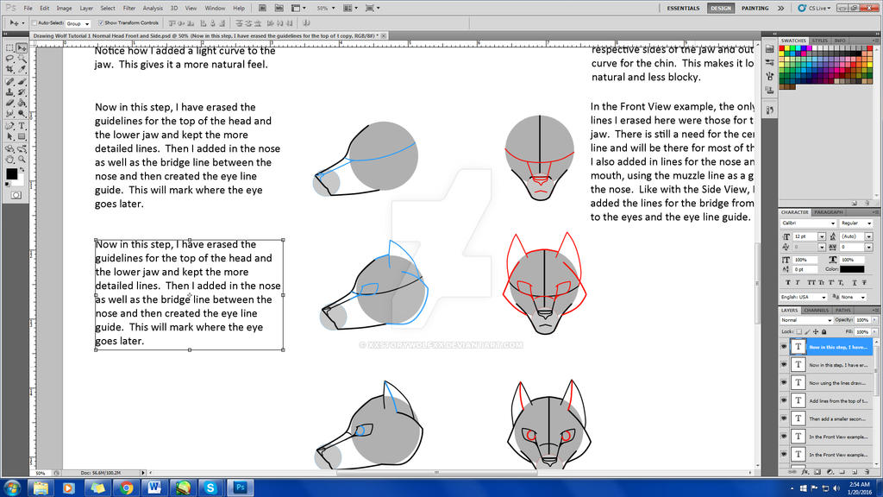The width and height of the screenshot is (883, 497).
Task: Hide the 'Then add a smaller secon...' layer
Action: [784, 418]
